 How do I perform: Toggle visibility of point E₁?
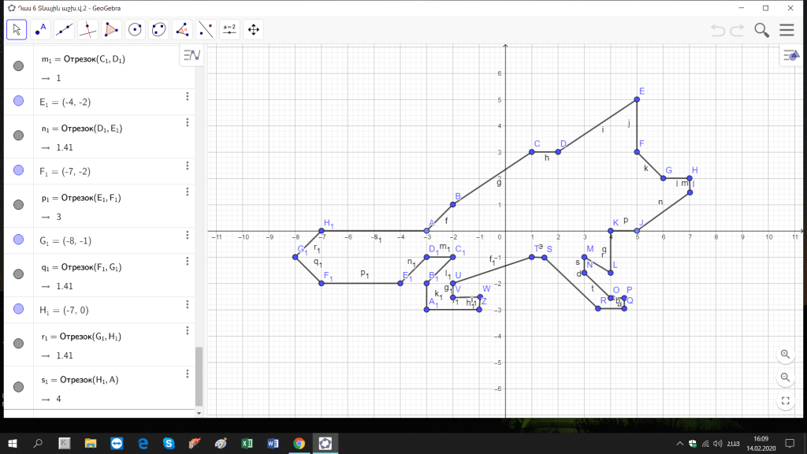click(19, 101)
